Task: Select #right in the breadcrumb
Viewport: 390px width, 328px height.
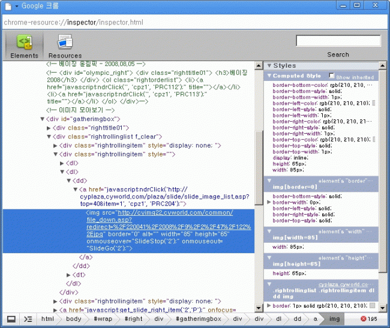Action: point(133,319)
